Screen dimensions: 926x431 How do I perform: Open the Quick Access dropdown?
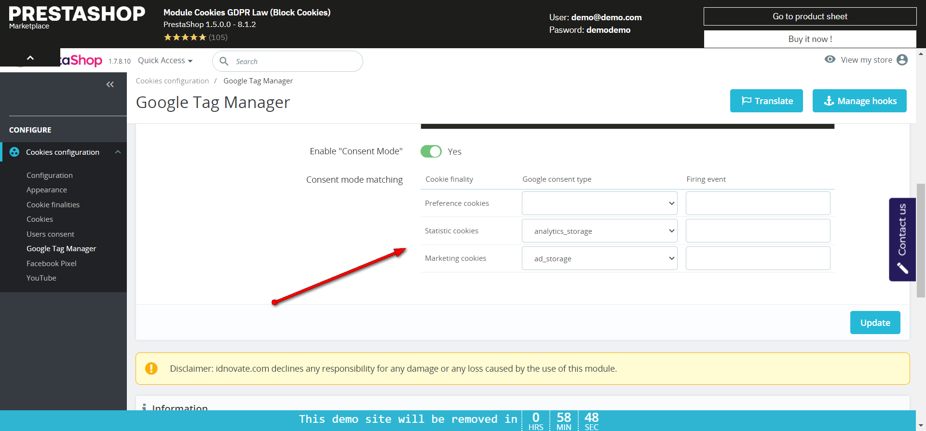click(165, 60)
